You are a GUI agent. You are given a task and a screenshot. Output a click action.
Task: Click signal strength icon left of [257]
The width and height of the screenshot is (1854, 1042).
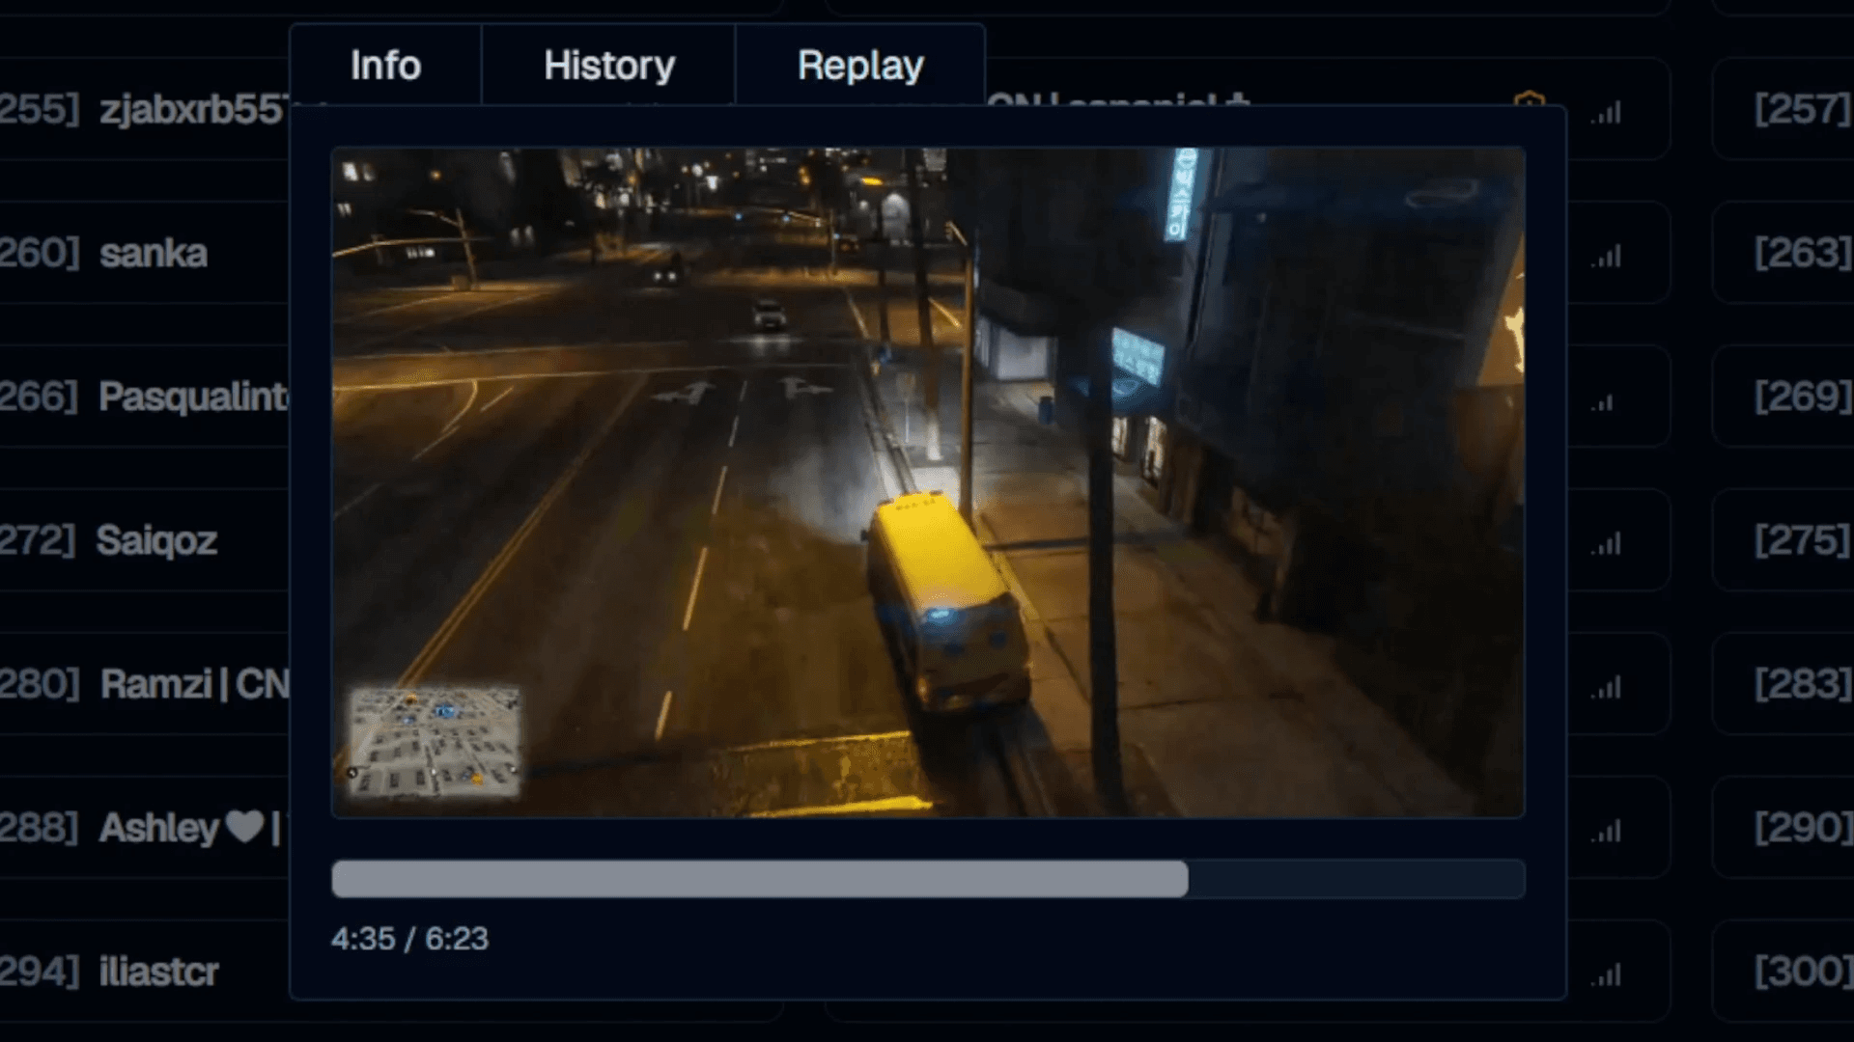pyautogui.click(x=1607, y=113)
